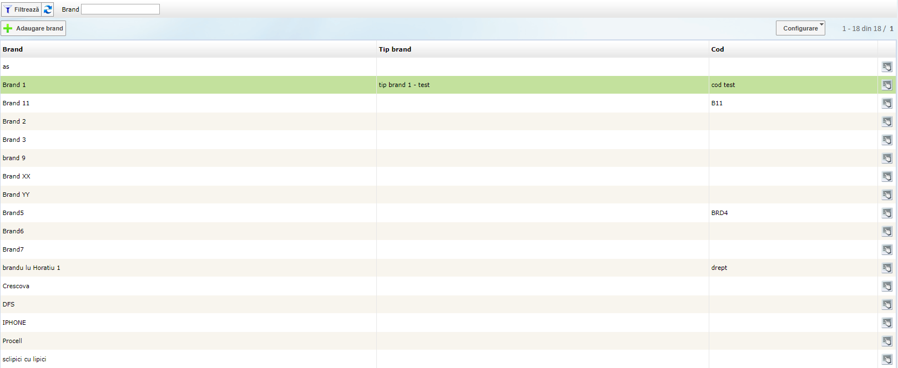This screenshot has width=898, height=368.
Task: Sort by the Tip brand column header
Action: click(395, 49)
